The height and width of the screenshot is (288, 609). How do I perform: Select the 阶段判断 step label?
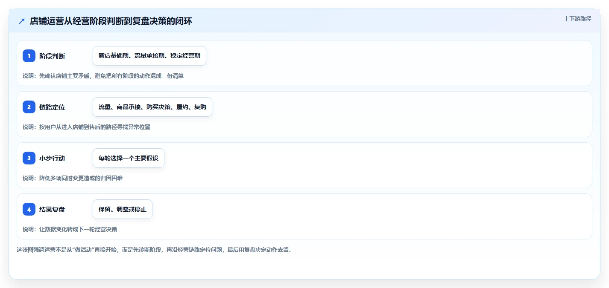[52, 56]
